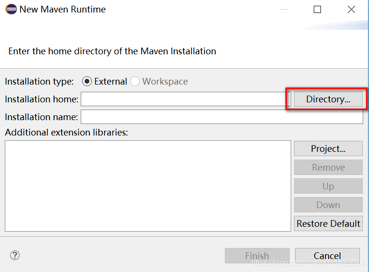Click the Eclipse icon in title bar
This screenshot has height=272, width=369.
(x=11, y=10)
